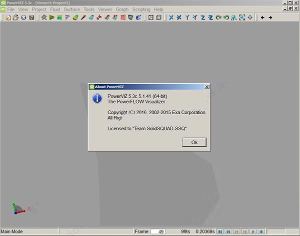The height and width of the screenshot is (236, 300).
Task: Play the animation with play button
Action: (x=253, y=231)
